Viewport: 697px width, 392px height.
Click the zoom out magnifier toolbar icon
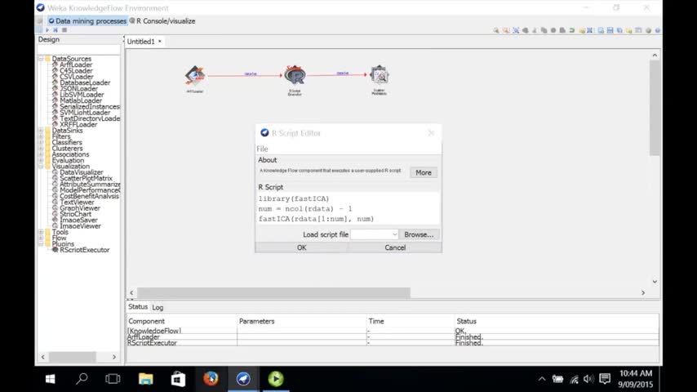pos(506,30)
